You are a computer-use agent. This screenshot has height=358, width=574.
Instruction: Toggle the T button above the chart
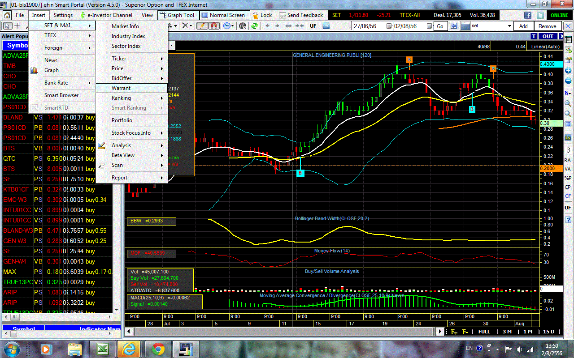point(534,36)
